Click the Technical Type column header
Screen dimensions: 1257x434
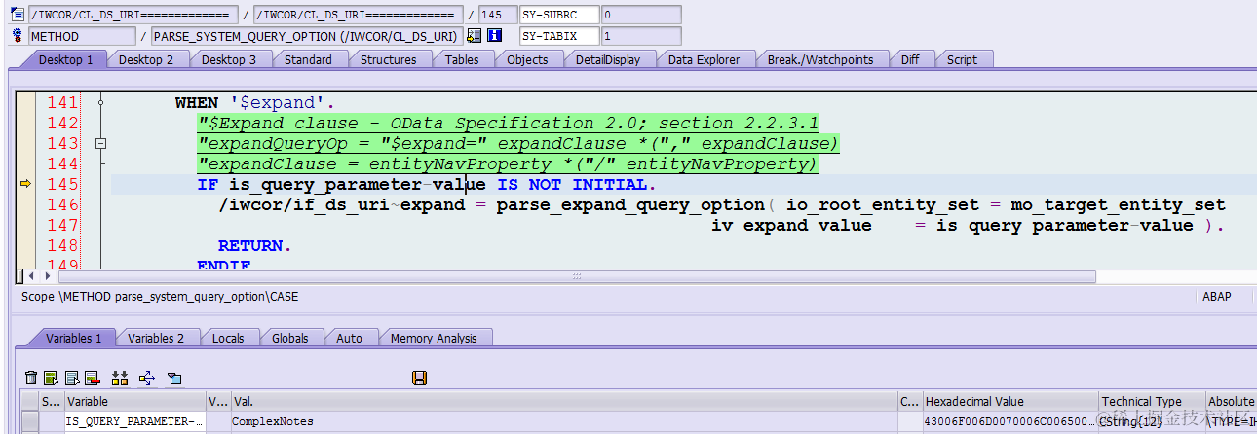[x=1151, y=401]
